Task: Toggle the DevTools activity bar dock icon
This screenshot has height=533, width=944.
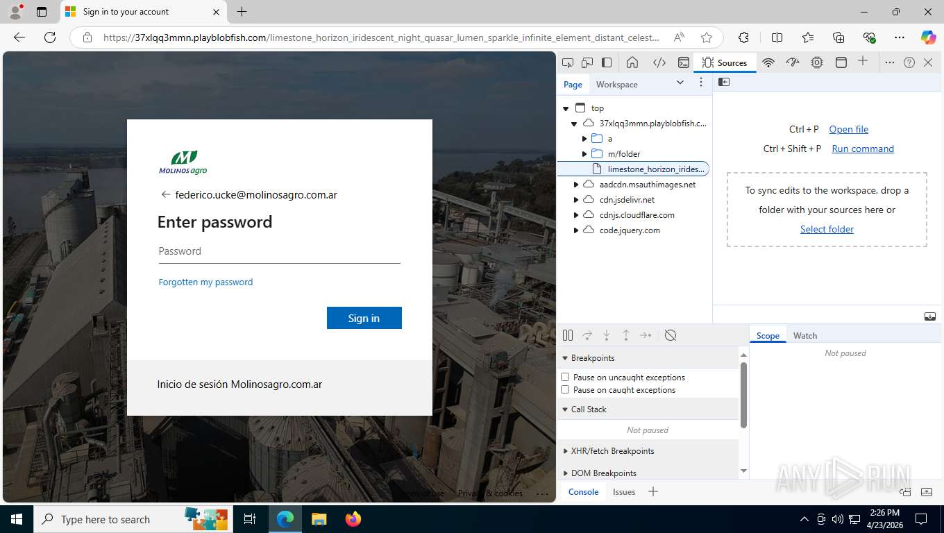Action: [607, 62]
